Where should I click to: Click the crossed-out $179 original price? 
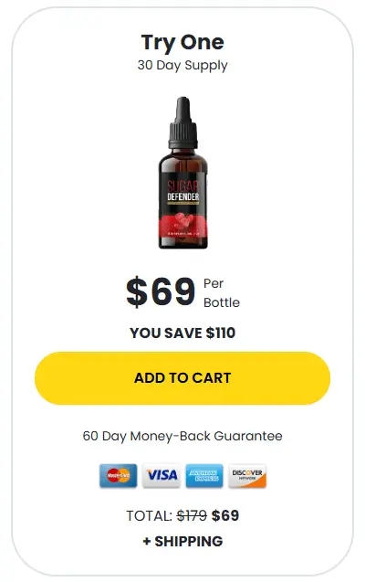click(192, 515)
